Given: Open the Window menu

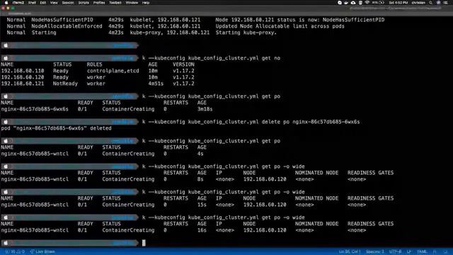Looking at the screenshot, I should click(132, 3).
